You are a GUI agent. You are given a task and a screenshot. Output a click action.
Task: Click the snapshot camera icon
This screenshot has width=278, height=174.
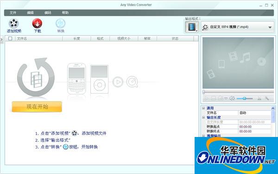pyautogui.click(x=221, y=98)
